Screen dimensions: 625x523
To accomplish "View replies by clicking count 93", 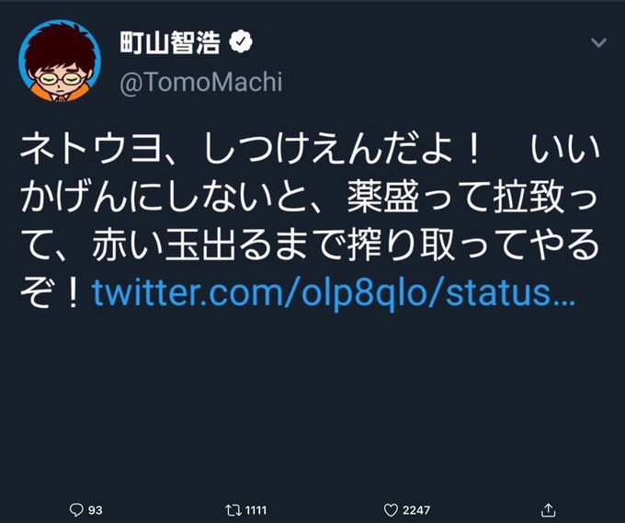I will 96,510.
